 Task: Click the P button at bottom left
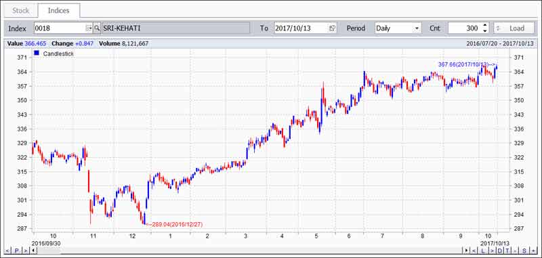(16, 251)
